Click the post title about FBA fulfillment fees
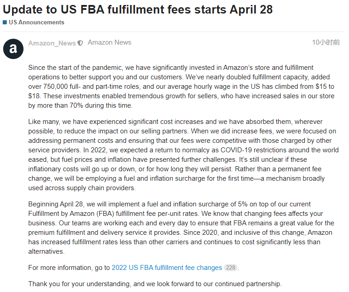 pyautogui.click(x=138, y=9)
